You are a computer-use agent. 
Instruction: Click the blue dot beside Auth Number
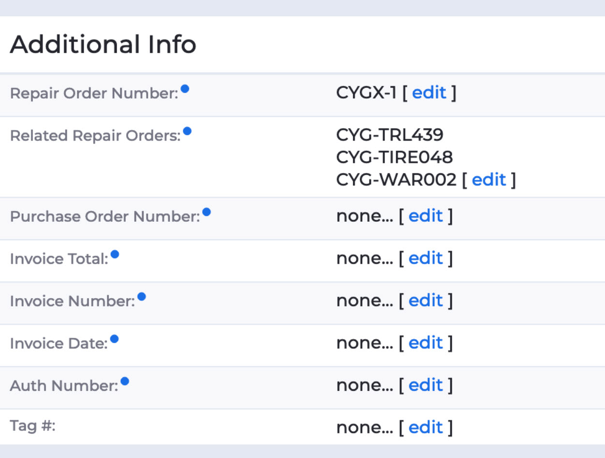(125, 381)
